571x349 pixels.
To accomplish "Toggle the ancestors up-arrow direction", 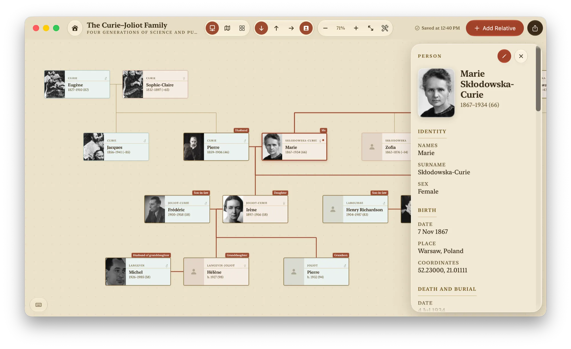I will (x=276, y=28).
